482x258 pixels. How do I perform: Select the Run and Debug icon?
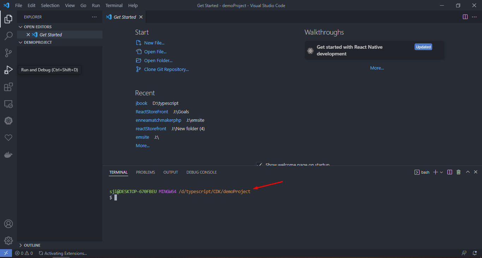[8, 70]
